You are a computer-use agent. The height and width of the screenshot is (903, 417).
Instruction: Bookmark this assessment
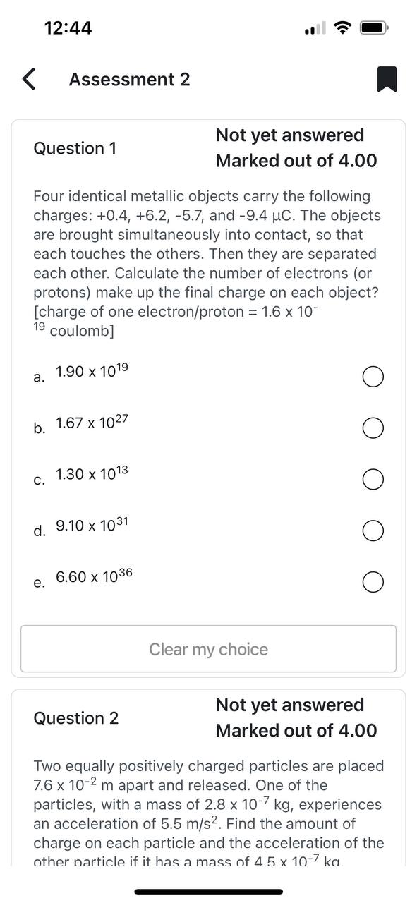[x=387, y=78]
